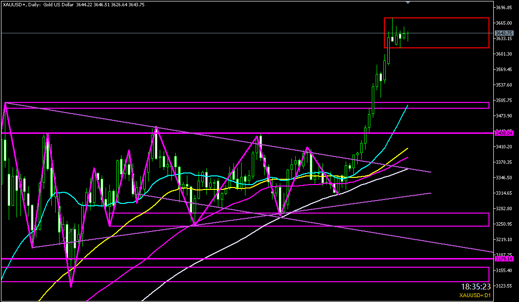This screenshot has height=302, width=519.
Task: Select the magenta price label 3438.04
Action: [504, 133]
